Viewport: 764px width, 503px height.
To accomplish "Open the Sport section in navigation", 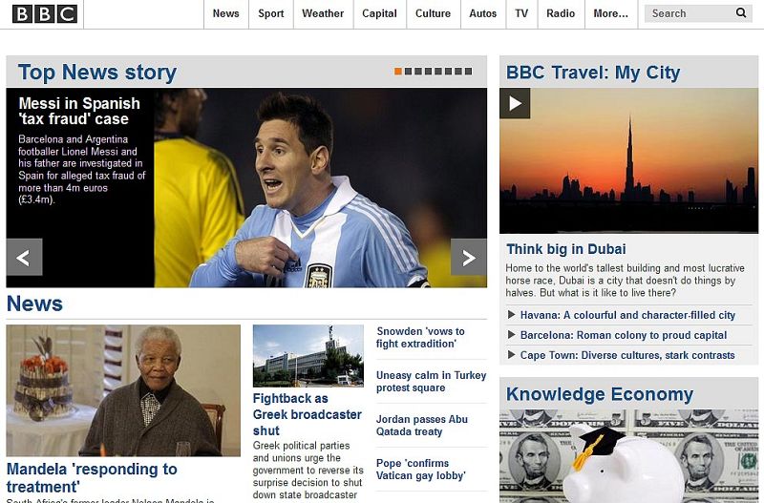I will [271, 13].
